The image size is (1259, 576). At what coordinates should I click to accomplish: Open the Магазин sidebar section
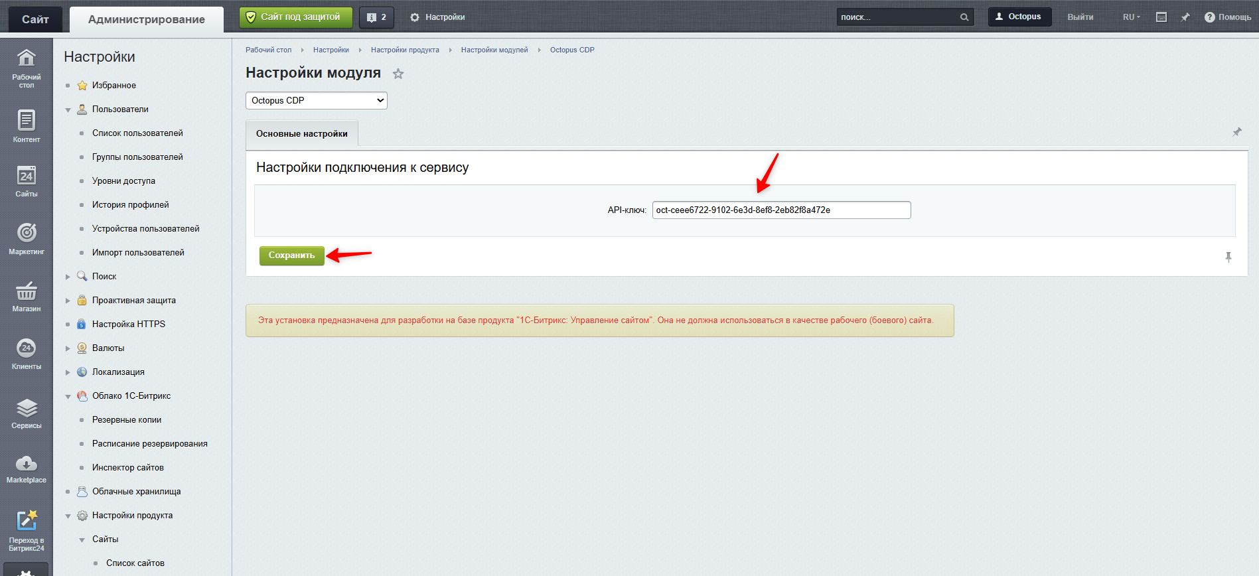pyautogui.click(x=26, y=296)
